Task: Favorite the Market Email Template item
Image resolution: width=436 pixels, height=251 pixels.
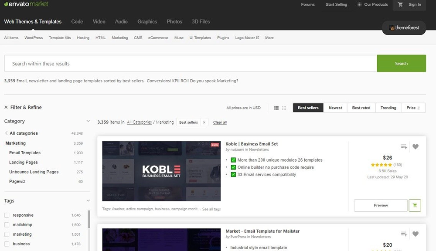Action: 416,234
